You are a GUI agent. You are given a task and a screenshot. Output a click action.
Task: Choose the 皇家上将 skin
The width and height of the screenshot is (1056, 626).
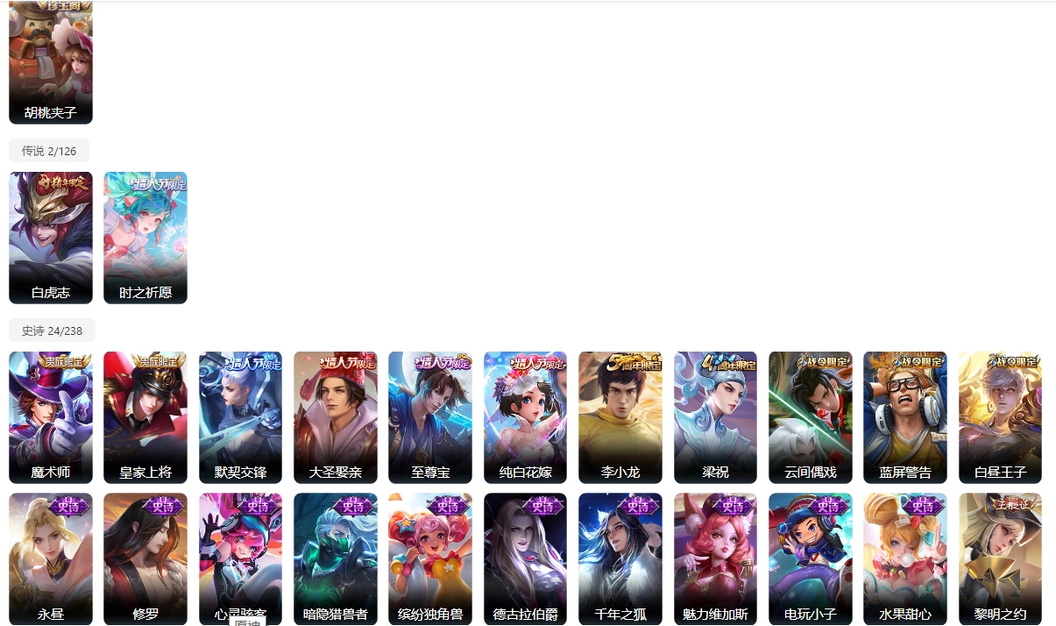[x=145, y=417]
